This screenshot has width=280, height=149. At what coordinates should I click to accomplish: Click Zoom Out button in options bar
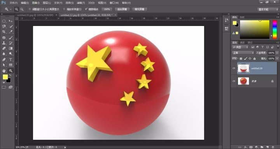22,9
